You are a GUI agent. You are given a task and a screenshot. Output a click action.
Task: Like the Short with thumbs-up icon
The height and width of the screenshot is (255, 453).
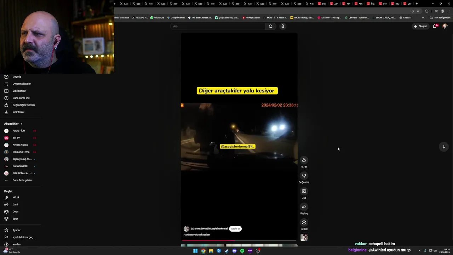pyautogui.click(x=304, y=160)
